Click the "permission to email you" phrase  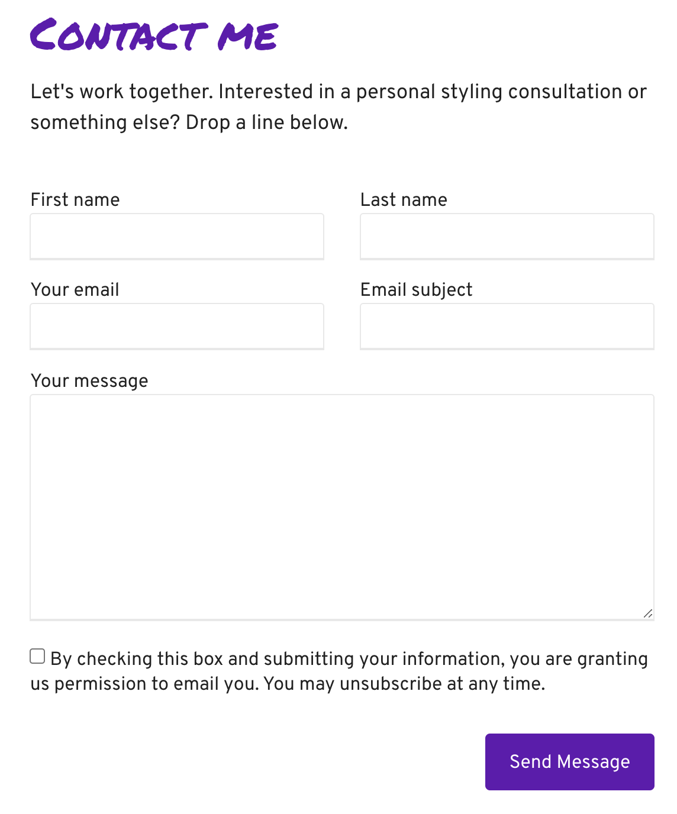click(x=156, y=684)
